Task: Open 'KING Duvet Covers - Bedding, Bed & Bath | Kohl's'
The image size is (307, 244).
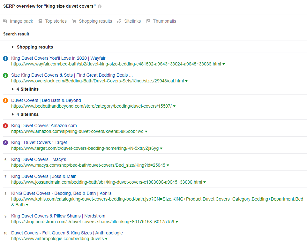Action: [61, 193]
